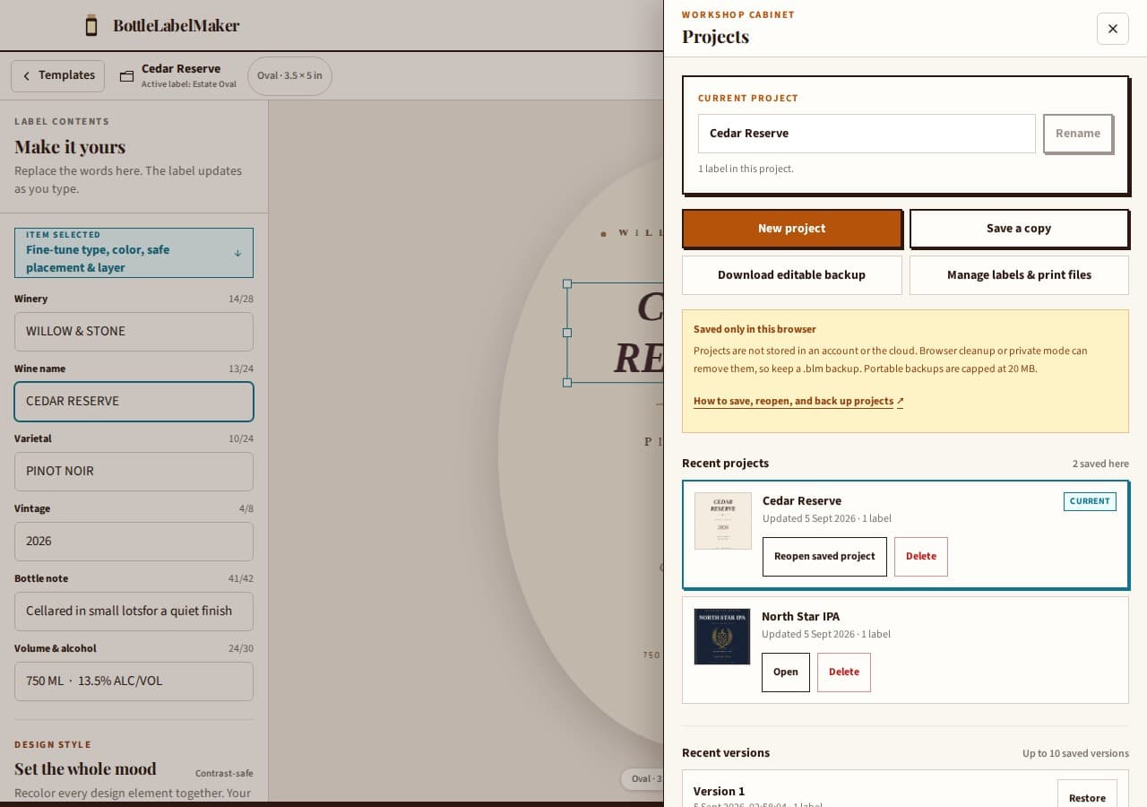Image resolution: width=1147 pixels, height=807 pixels.
Task: Click the '2 saved here' text
Action: click(1100, 464)
